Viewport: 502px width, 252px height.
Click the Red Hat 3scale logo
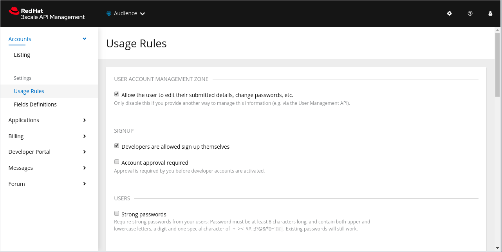[x=47, y=13]
